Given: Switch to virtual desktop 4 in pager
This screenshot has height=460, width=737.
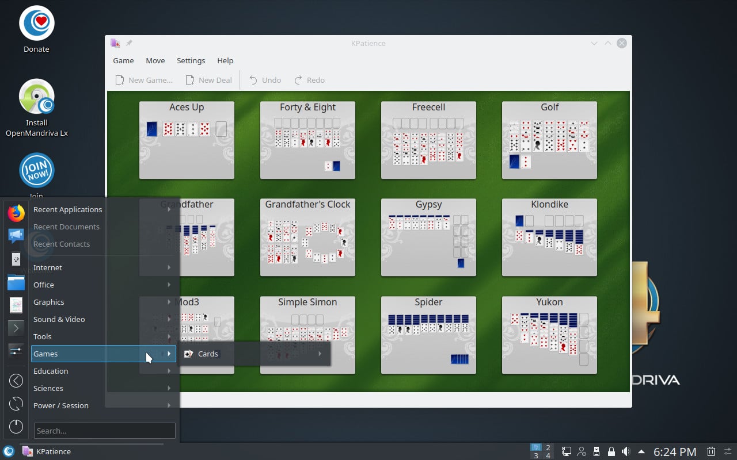Looking at the screenshot, I should (x=548, y=455).
